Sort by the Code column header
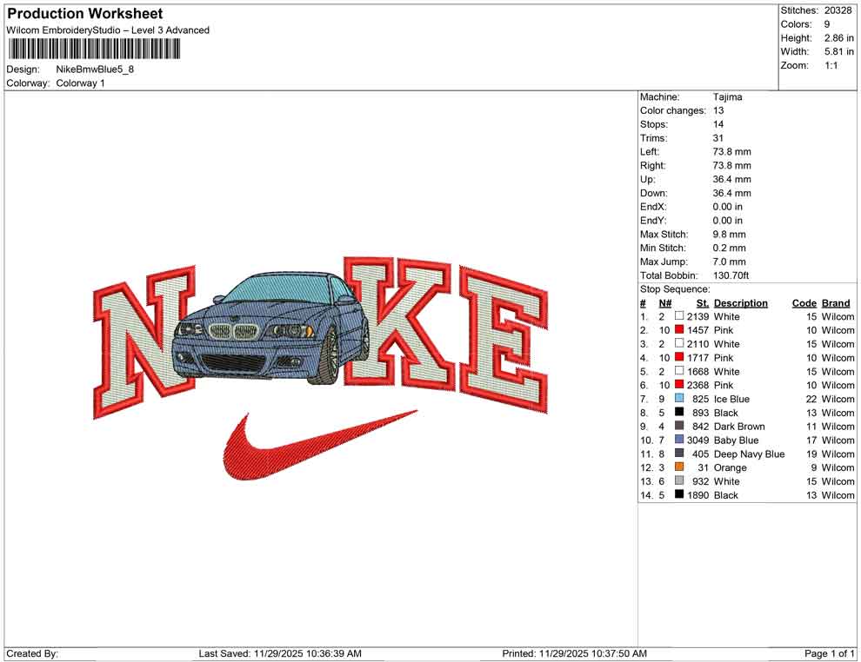Viewport: 861px width, 662px height. (804, 302)
